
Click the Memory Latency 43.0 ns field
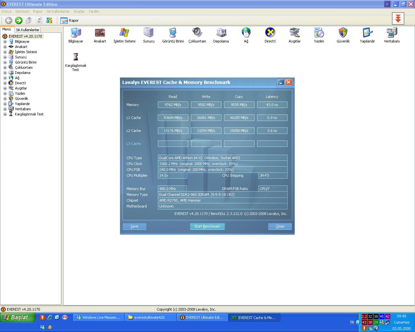click(272, 105)
